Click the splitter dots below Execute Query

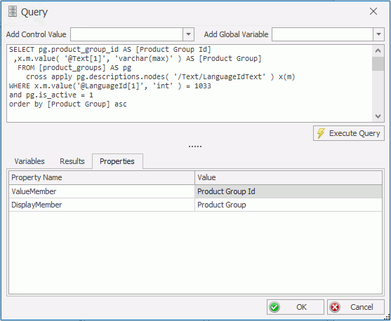195,146
